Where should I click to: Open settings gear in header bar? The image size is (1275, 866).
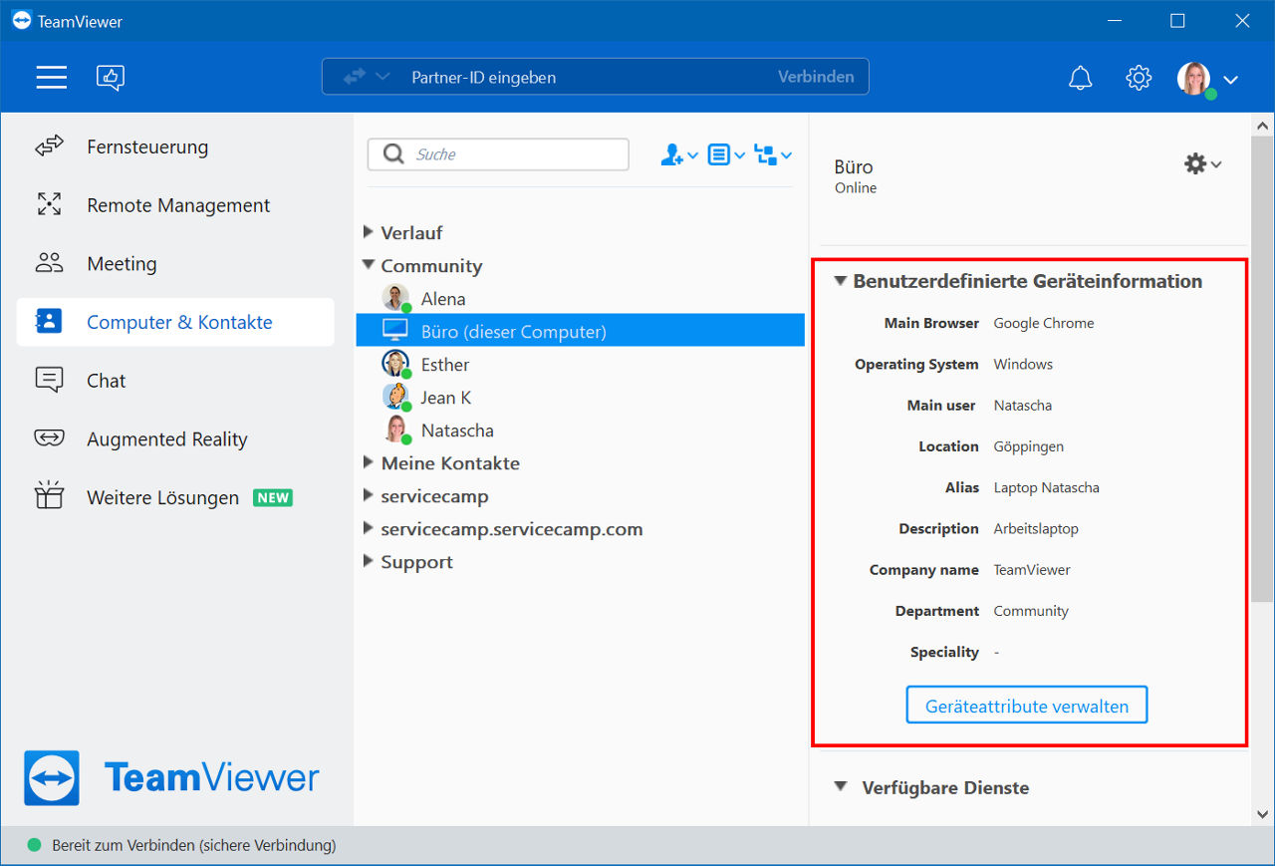point(1139,78)
